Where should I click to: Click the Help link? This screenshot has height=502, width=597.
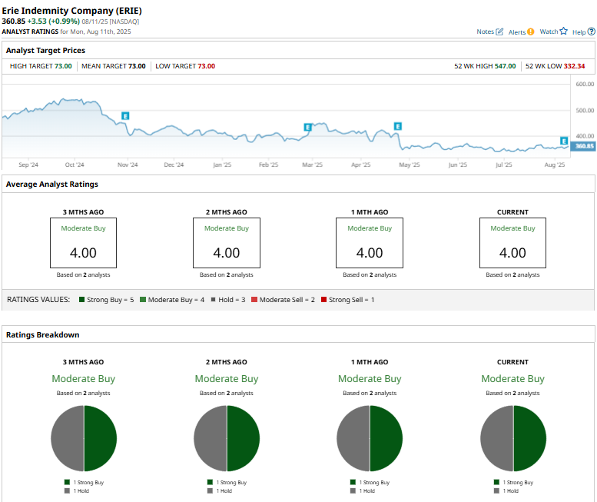(x=579, y=32)
